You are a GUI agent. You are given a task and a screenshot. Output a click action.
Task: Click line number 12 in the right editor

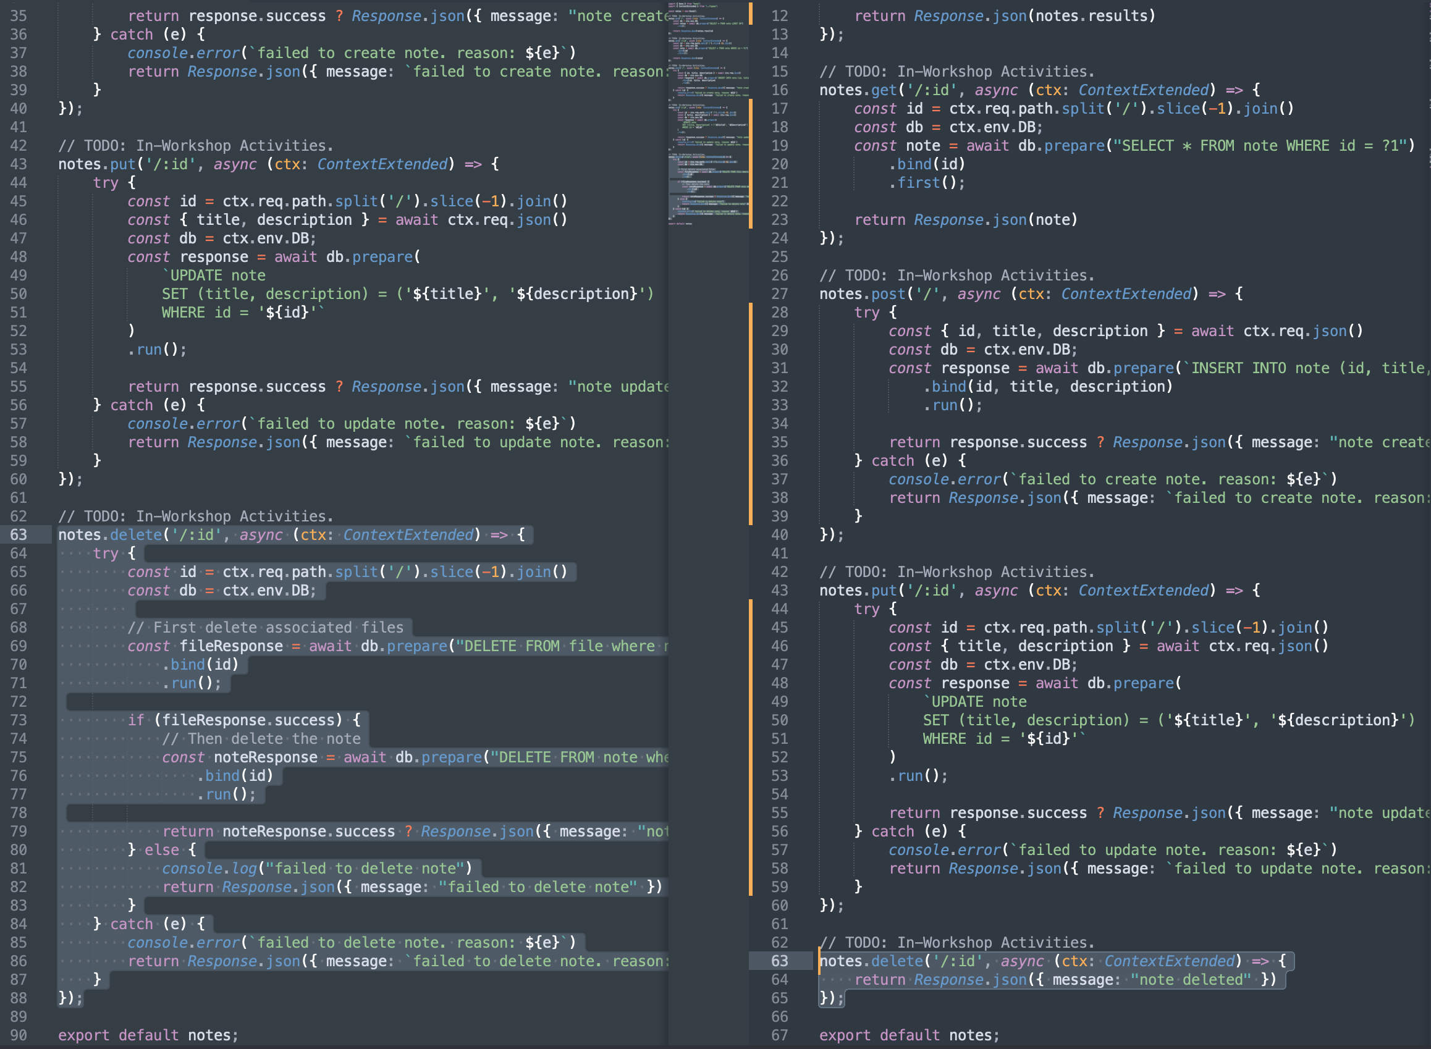click(779, 15)
